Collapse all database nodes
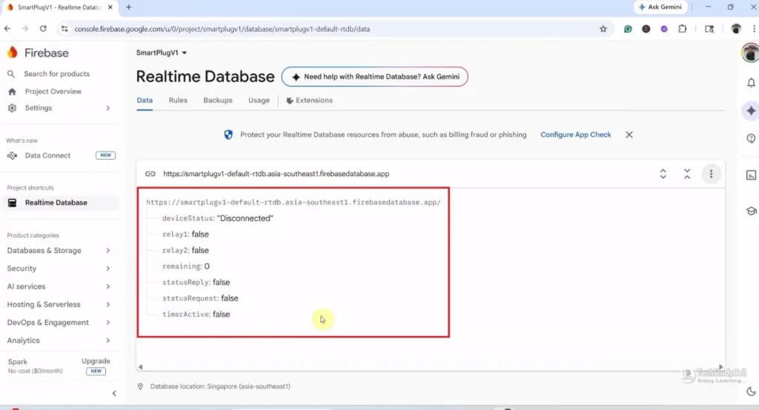This screenshot has width=759, height=410. point(687,174)
